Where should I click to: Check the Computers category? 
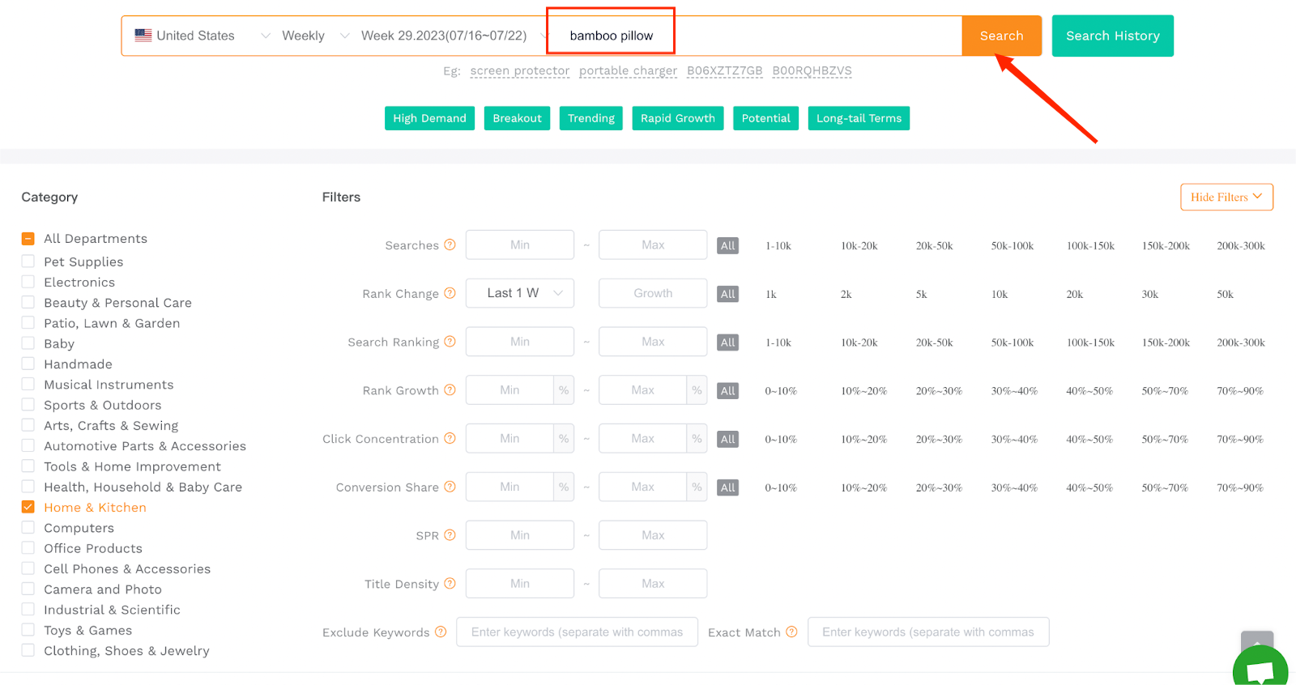coord(28,528)
